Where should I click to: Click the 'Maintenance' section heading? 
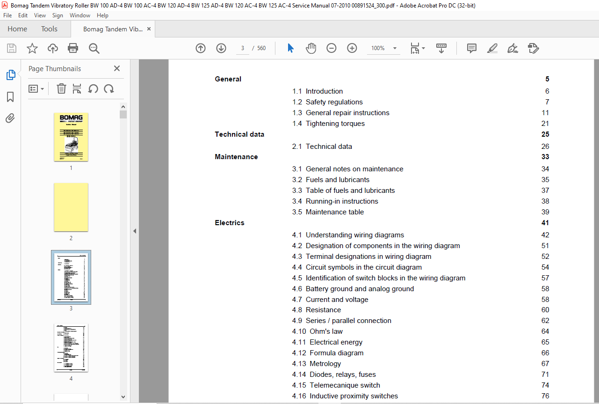236,157
